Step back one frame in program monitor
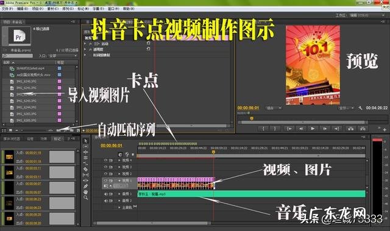 (x=301, y=129)
